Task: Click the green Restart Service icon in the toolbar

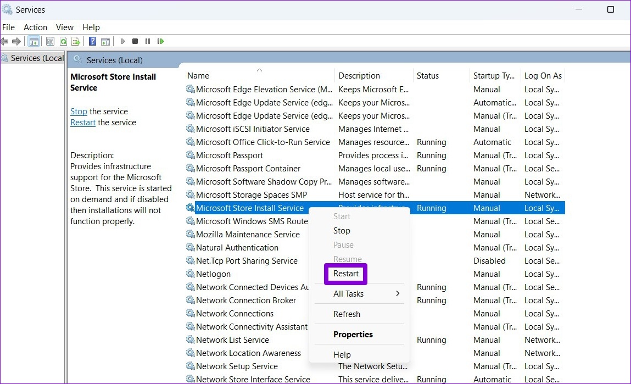Action: pos(160,41)
